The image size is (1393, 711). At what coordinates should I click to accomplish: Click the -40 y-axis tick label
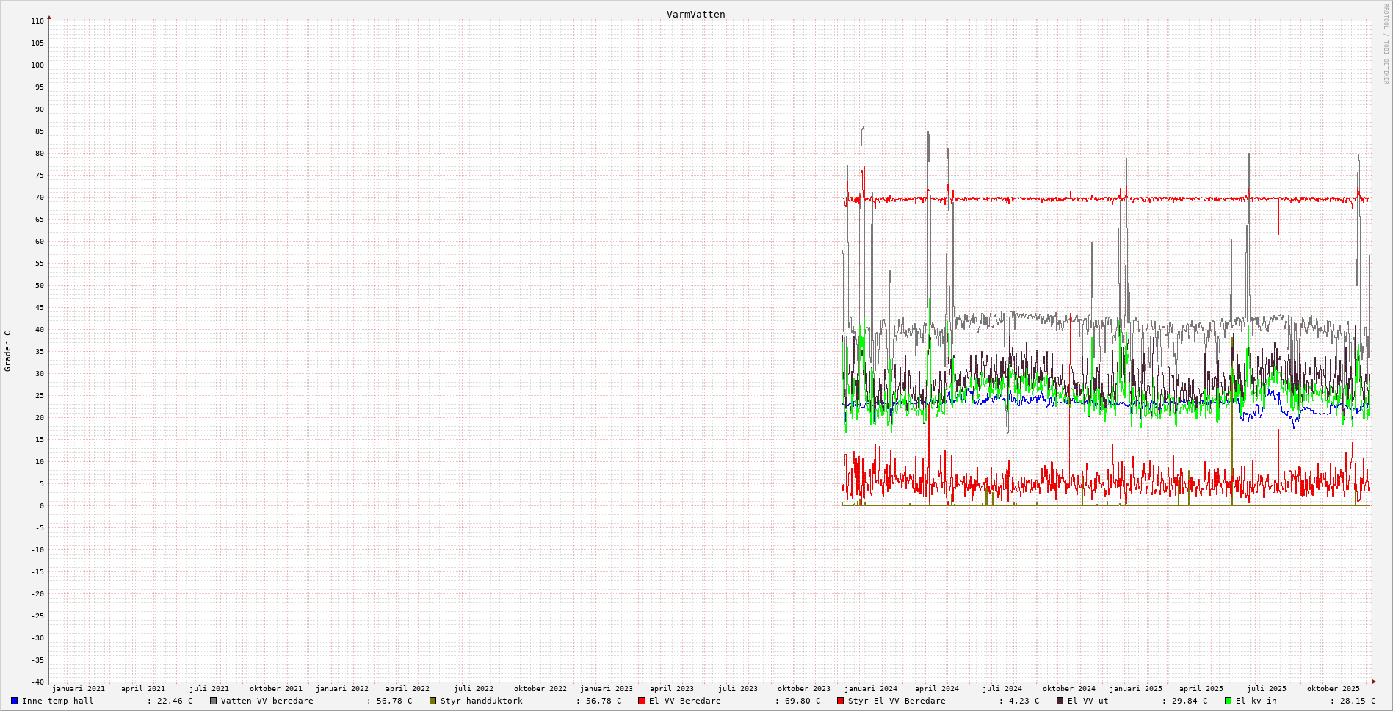(37, 682)
